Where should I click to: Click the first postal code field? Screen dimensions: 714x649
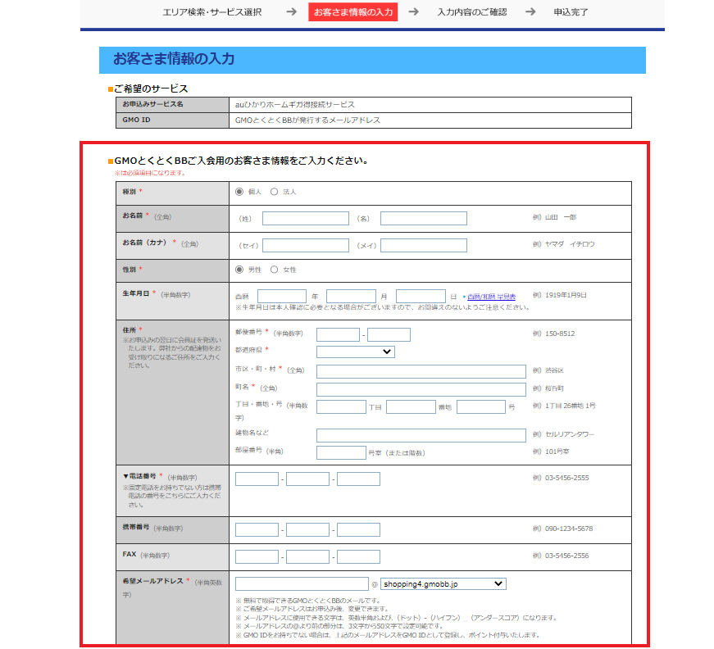338,335
